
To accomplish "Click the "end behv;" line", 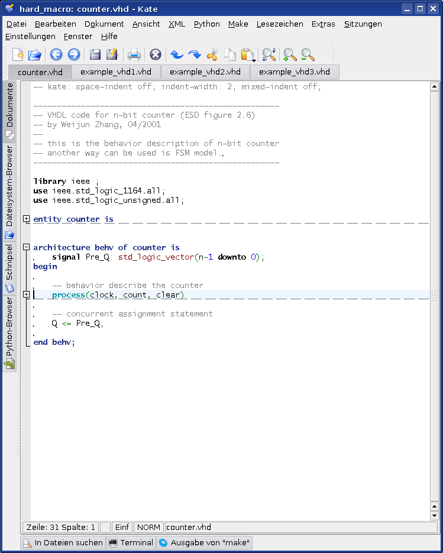I will click(x=54, y=342).
